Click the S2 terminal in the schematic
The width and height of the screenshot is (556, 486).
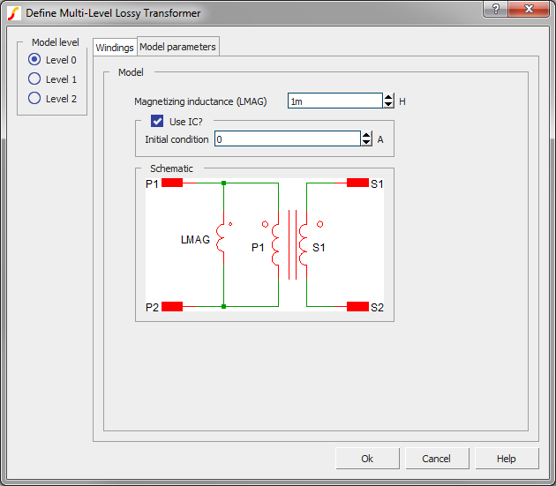coord(357,306)
